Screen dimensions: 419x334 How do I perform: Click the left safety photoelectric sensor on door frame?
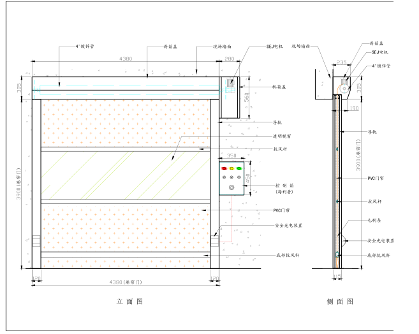pos(36,241)
